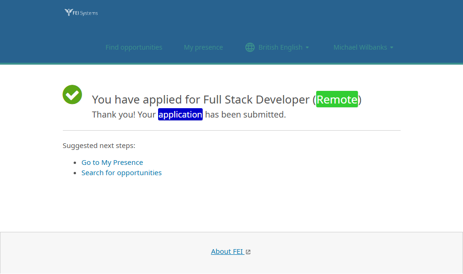Click the words has been submitted
The height and width of the screenshot is (274, 463).
click(x=245, y=114)
